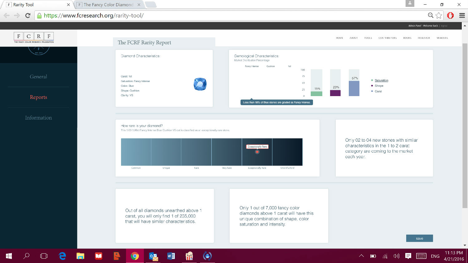Click the red adblock extension icon
This screenshot has height=263, width=468.
[x=450, y=15]
